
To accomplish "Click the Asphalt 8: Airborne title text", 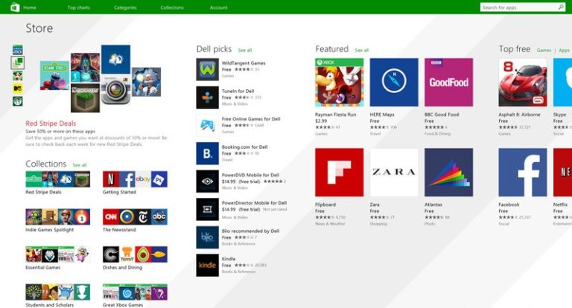I will 519,115.
